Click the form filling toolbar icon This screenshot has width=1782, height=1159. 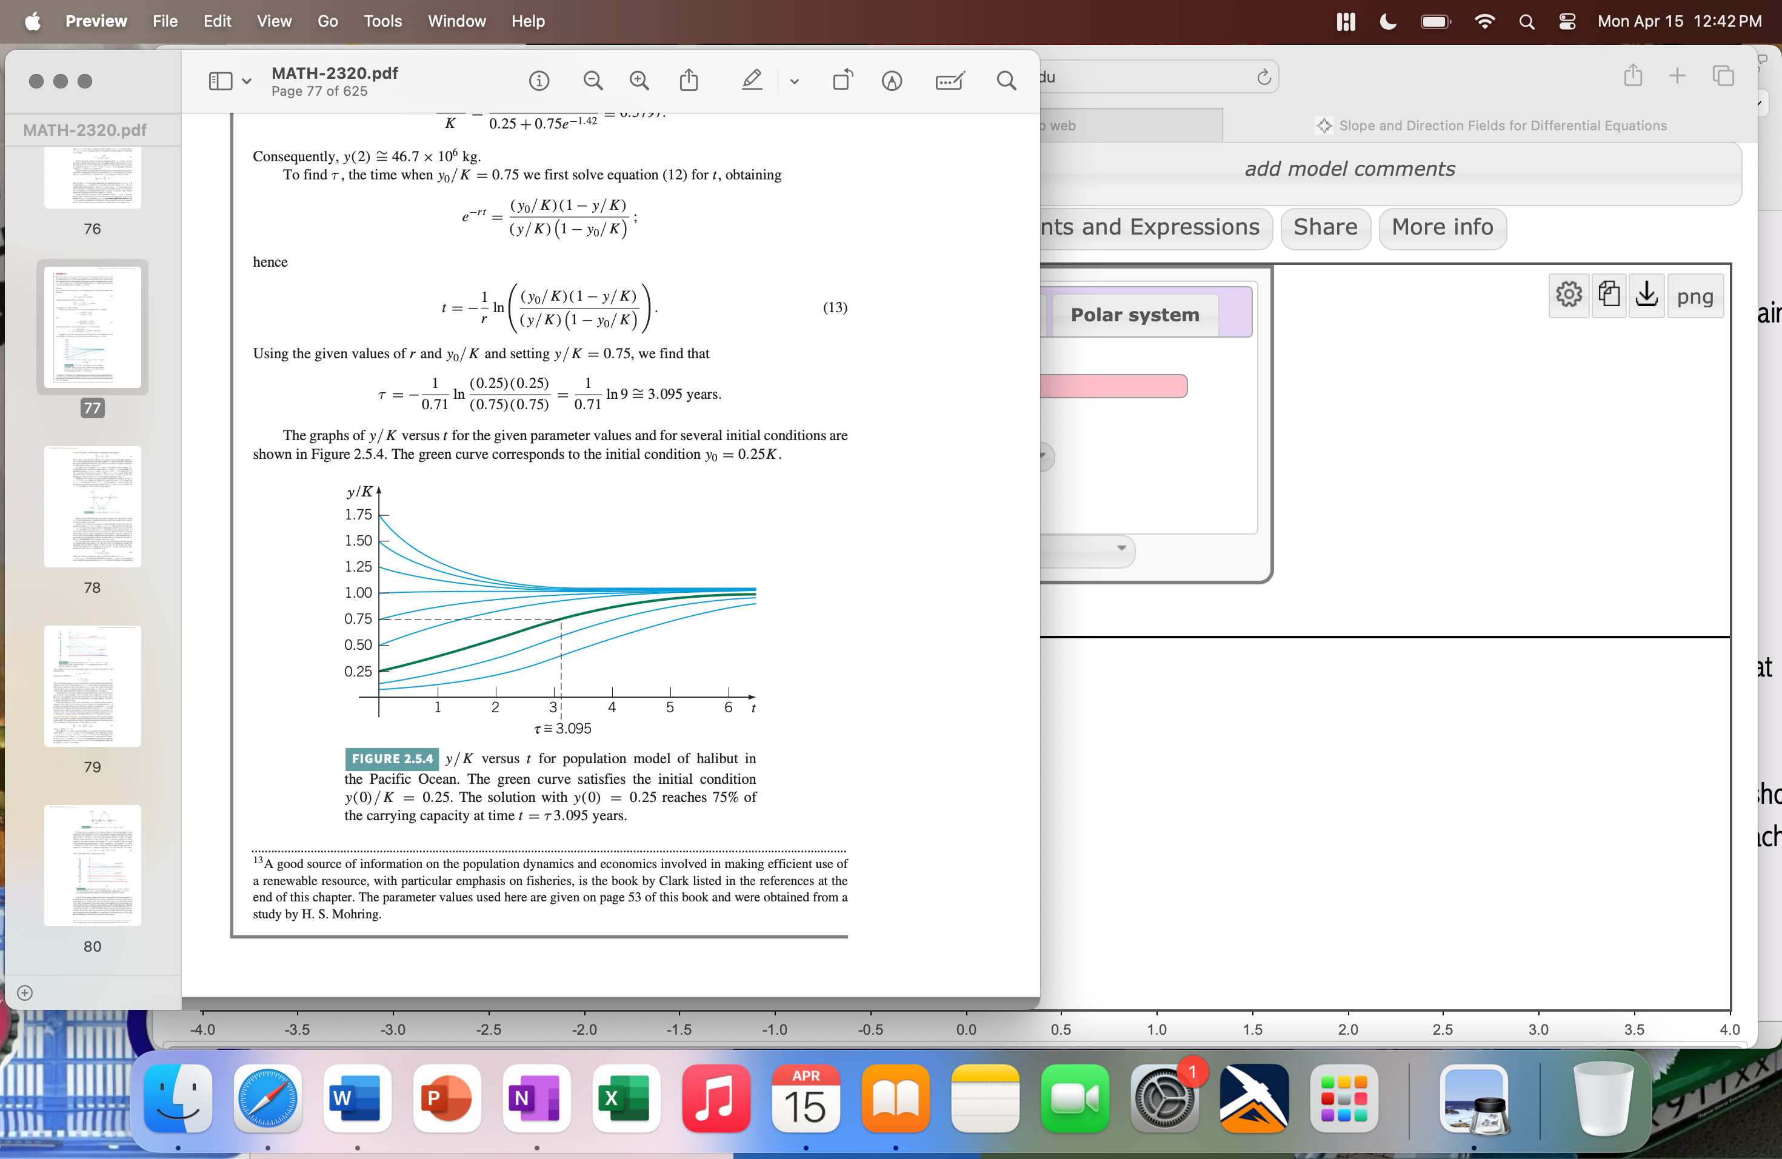click(949, 81)
